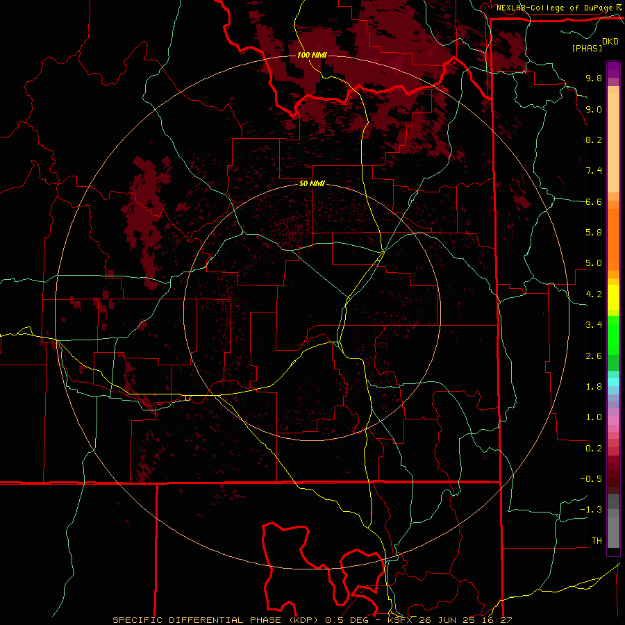Pick the bright green band near 3.4

[613, 334]
